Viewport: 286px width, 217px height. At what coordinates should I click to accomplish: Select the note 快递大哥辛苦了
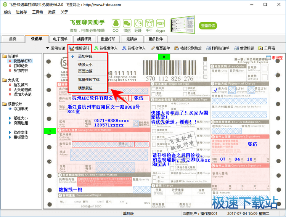(x=180, y=117)
